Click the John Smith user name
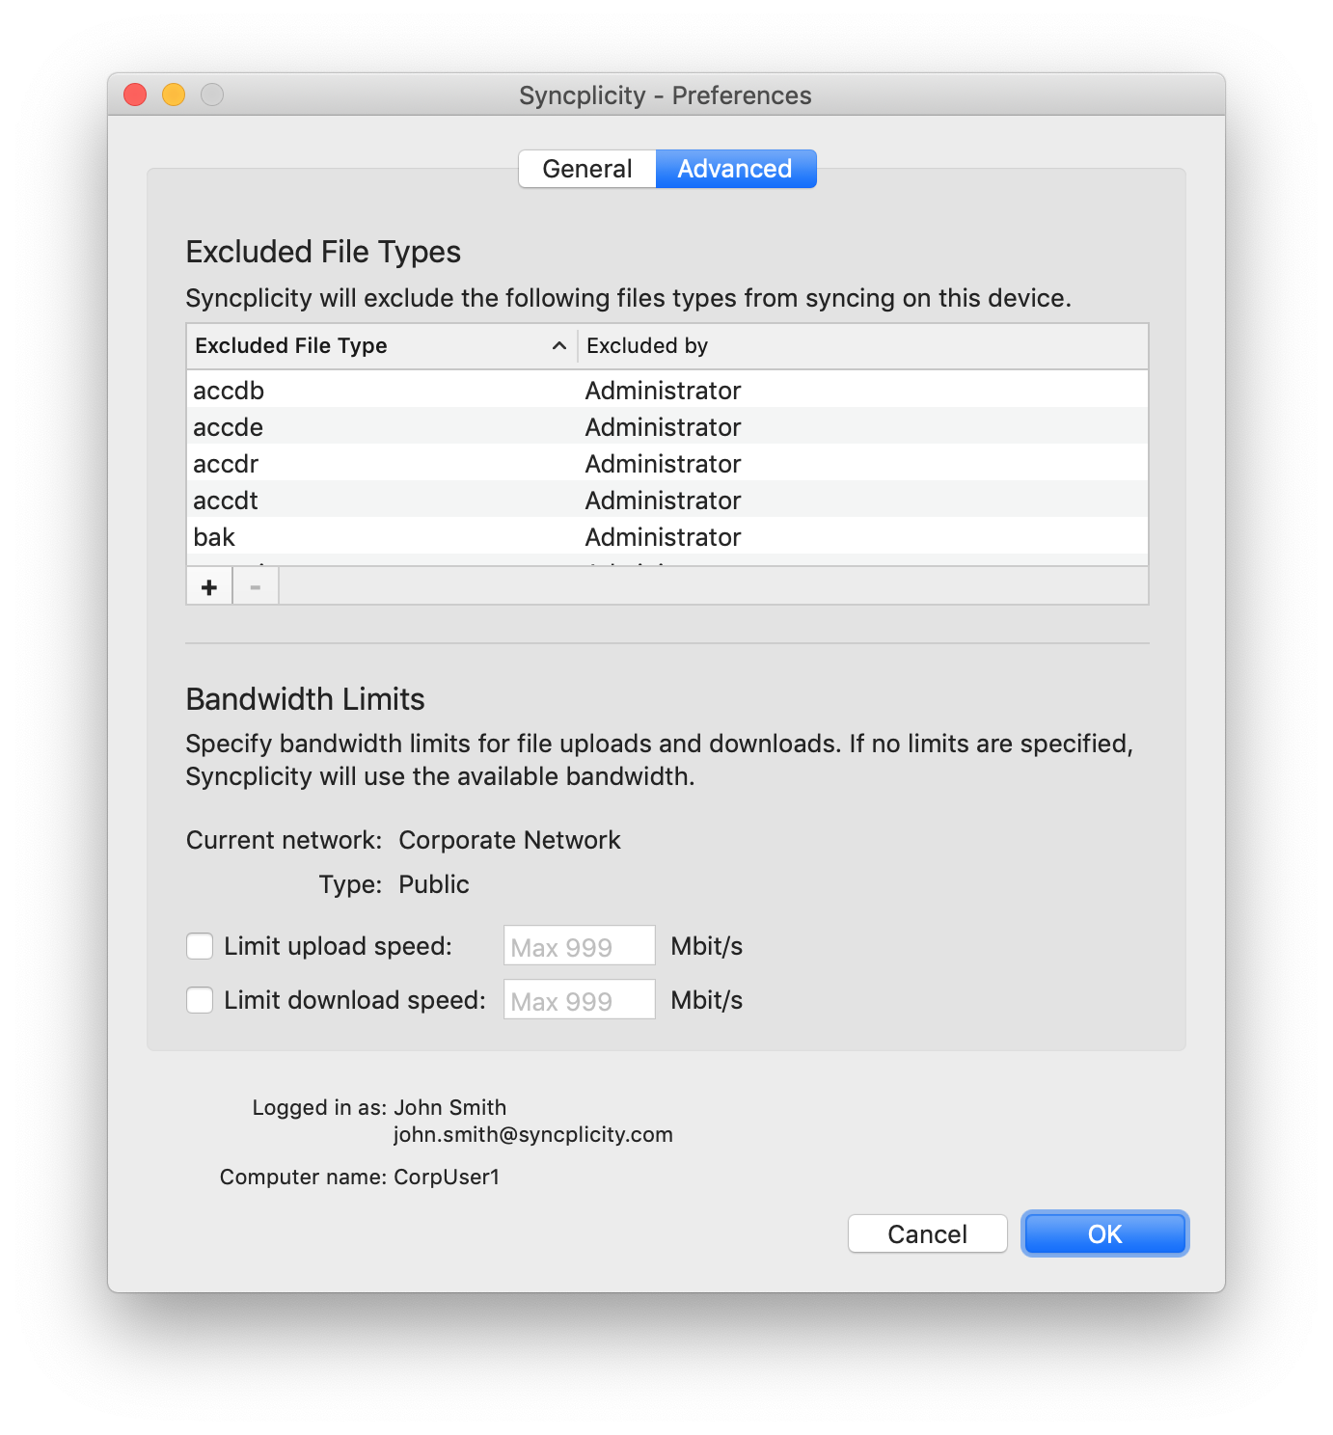Viewport: 1333px width, 1435px height. (450, 1107)
